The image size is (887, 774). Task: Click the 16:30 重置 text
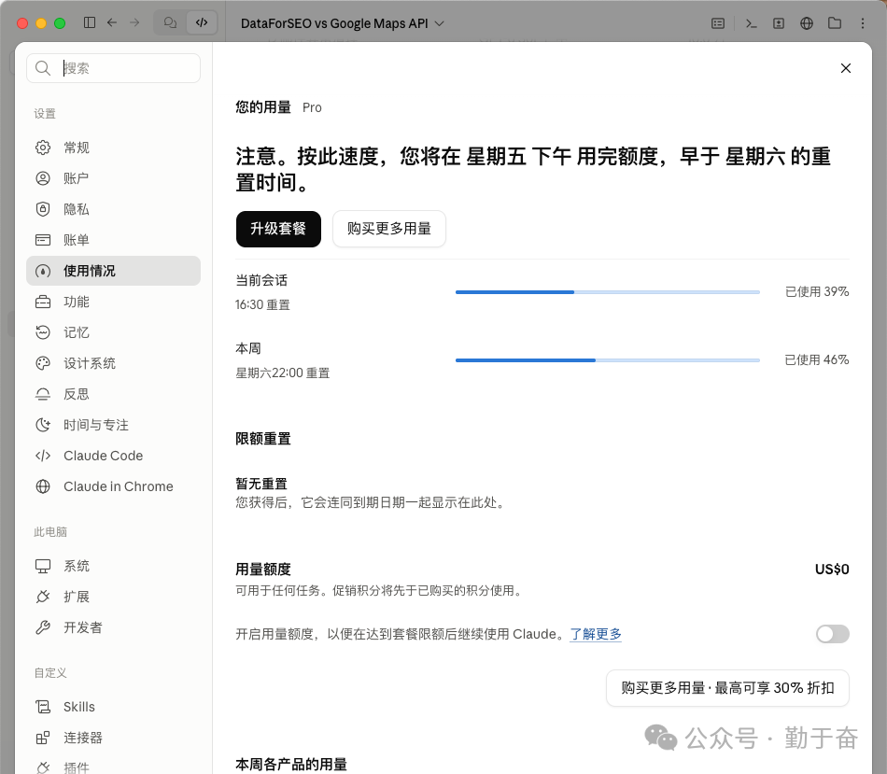262,305
